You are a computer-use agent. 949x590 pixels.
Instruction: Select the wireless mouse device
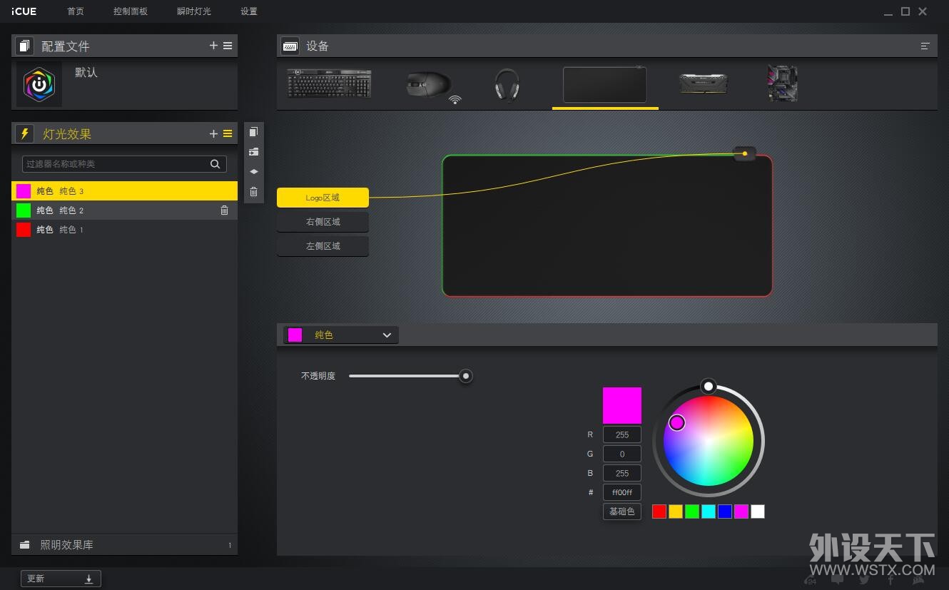pos(433,86)
